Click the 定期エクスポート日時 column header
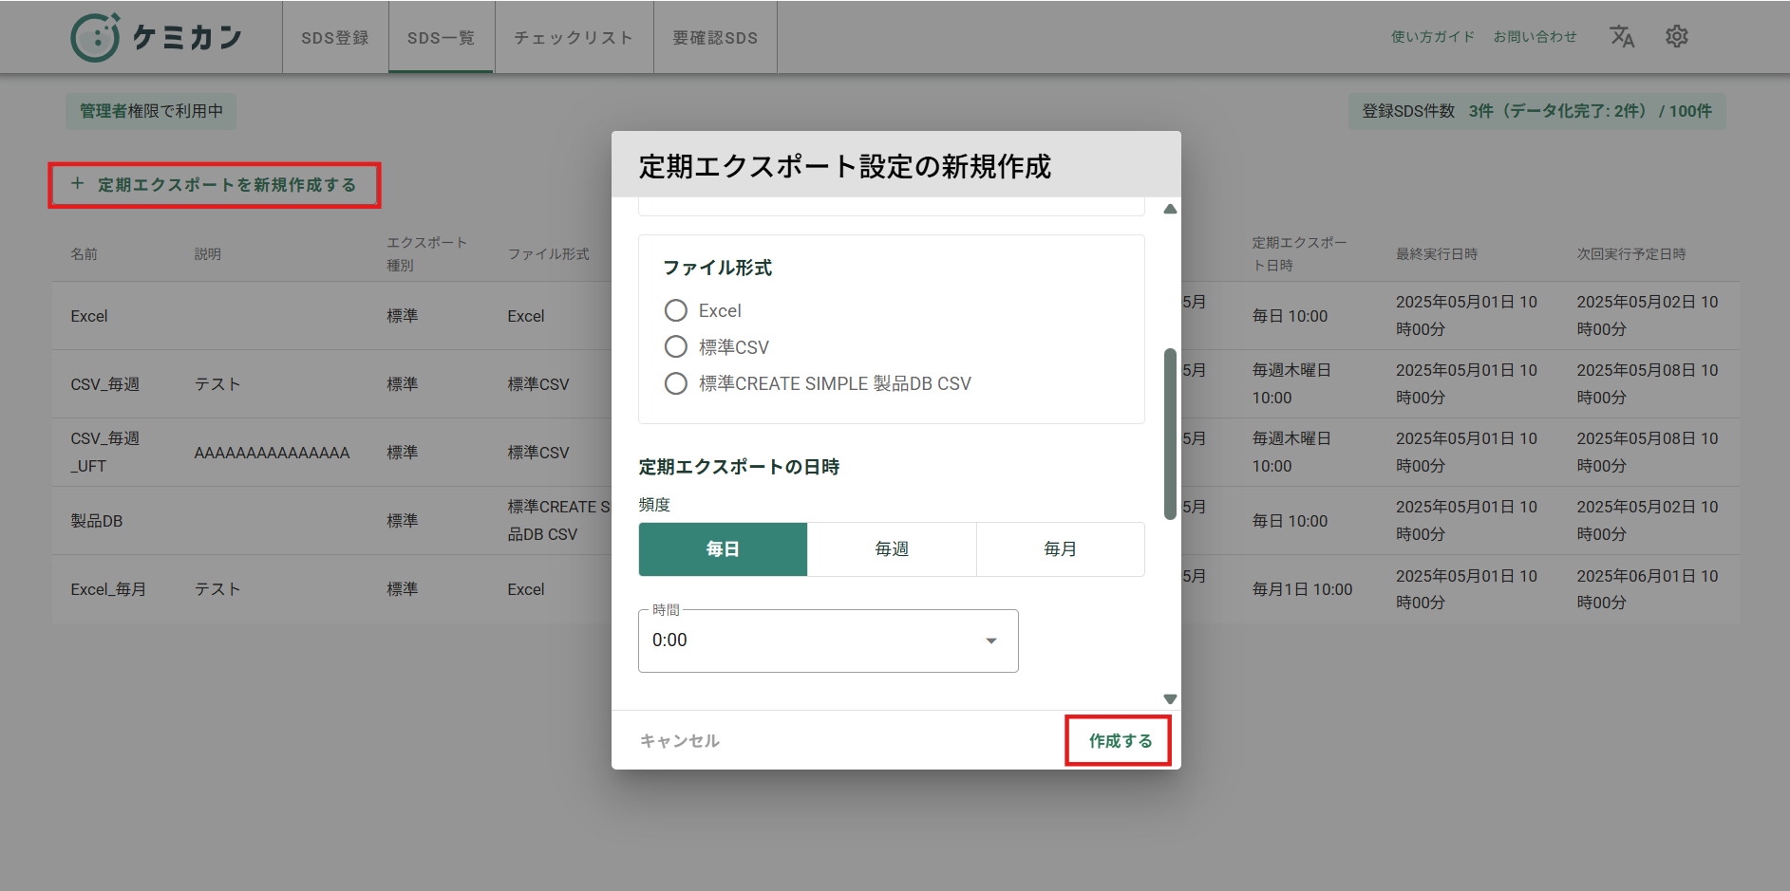Viewport: 1790px width, 891px height. (1299, 254)
